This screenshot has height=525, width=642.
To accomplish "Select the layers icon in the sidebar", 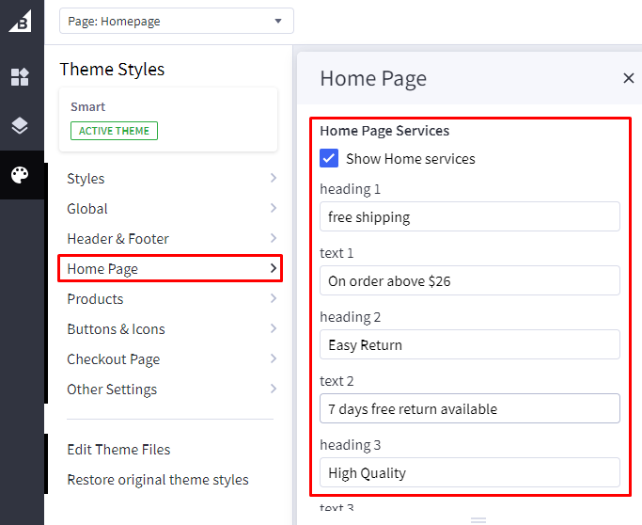I will (21, 126).
